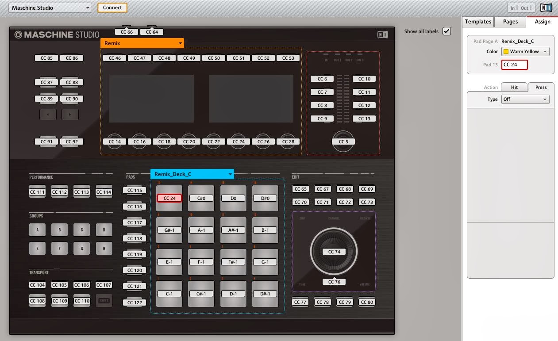This screenshot has width=558, height=341.
Task: Click the Pad 13 CC 24 input field
Action: [x=515, y=65]
